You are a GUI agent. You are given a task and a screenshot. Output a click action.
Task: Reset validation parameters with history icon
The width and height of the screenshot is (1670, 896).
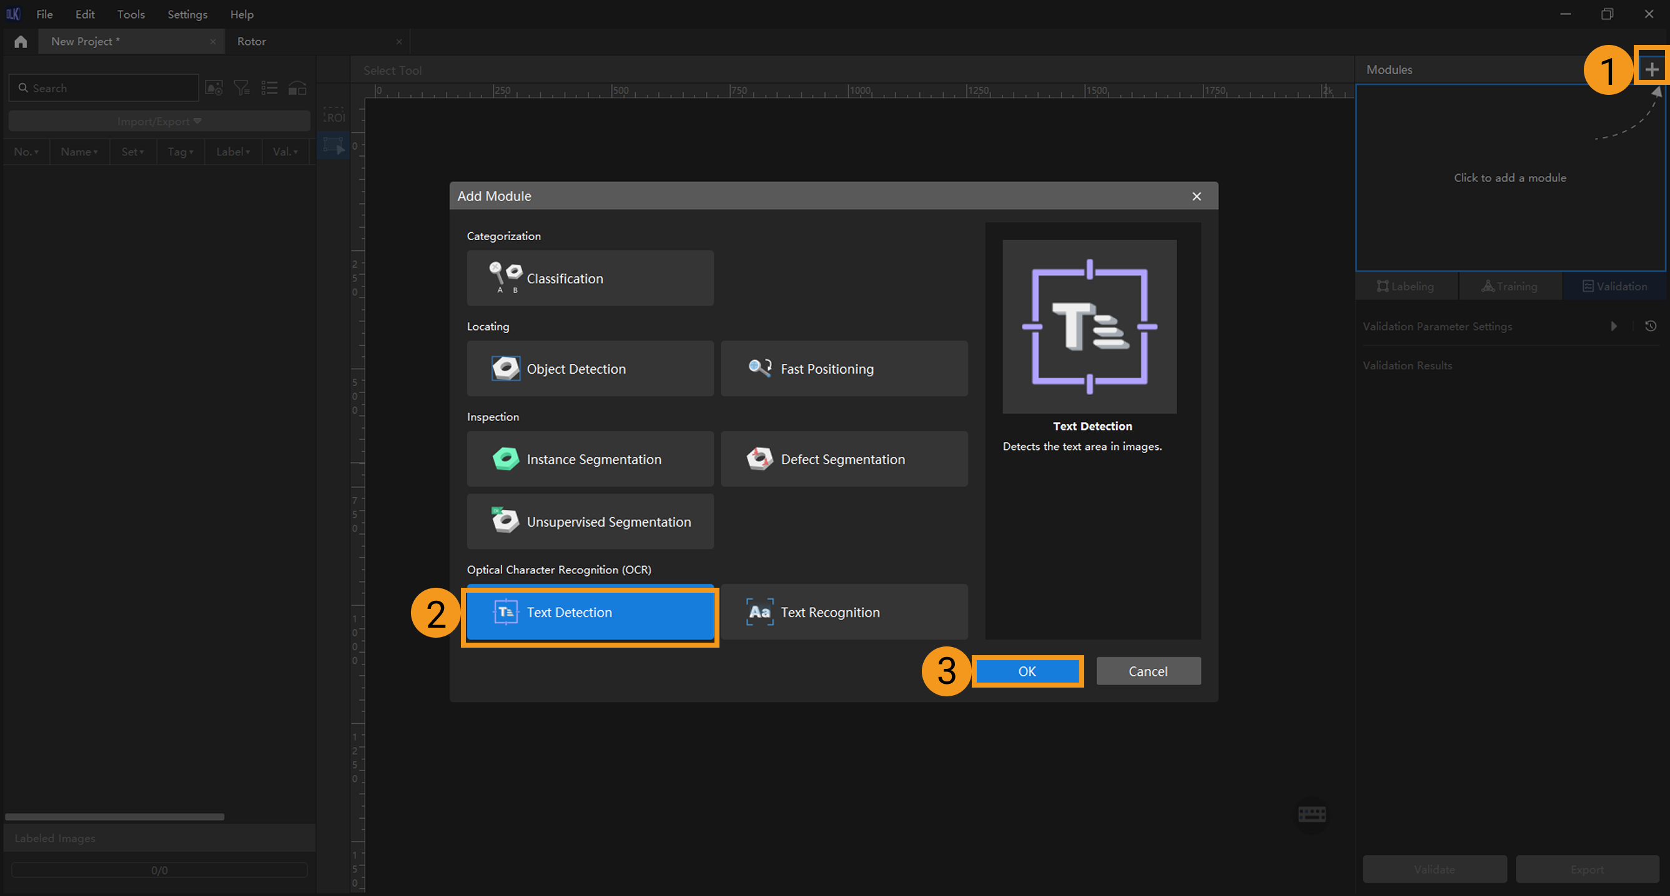pyautogui.click(x=1651, y=326)
